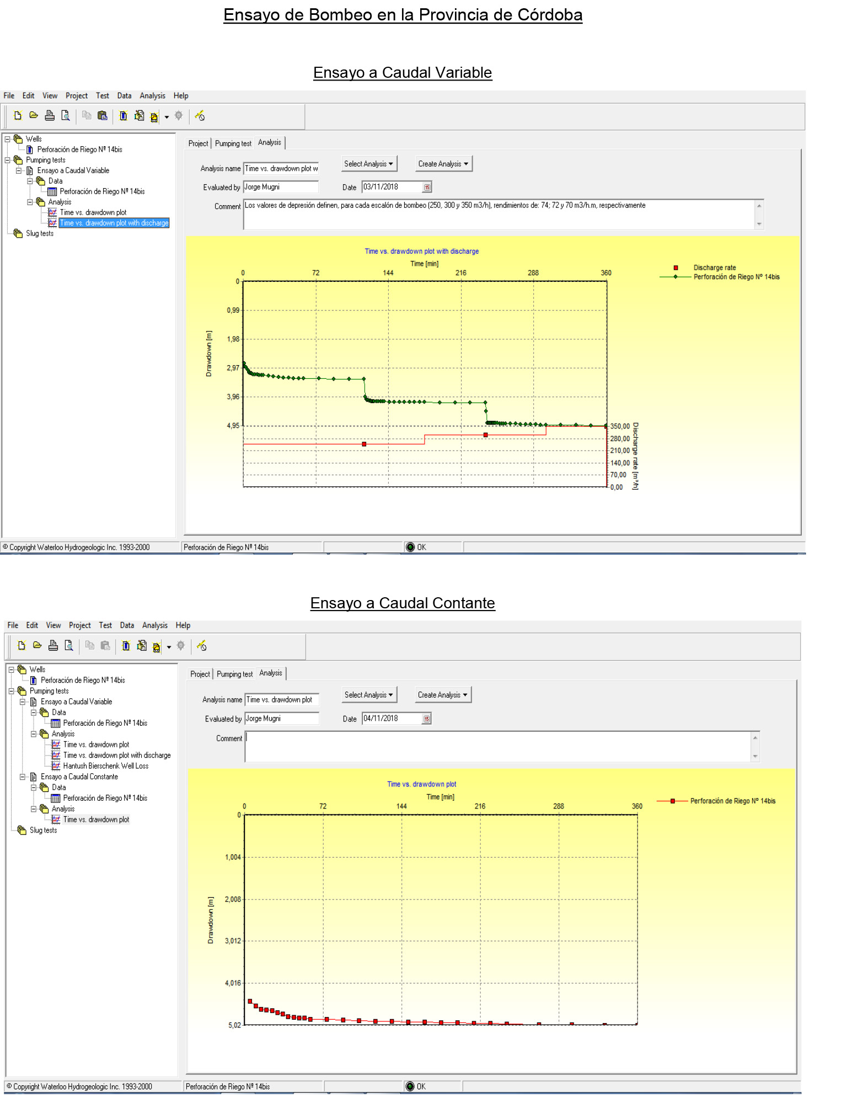Open calendar picker beside date 04/11/2018
Image resolution: width=847 pixels, height=1103 pixels.
(x=426, y=719)
